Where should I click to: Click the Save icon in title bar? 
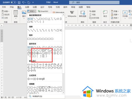click(x=19, y=2)
